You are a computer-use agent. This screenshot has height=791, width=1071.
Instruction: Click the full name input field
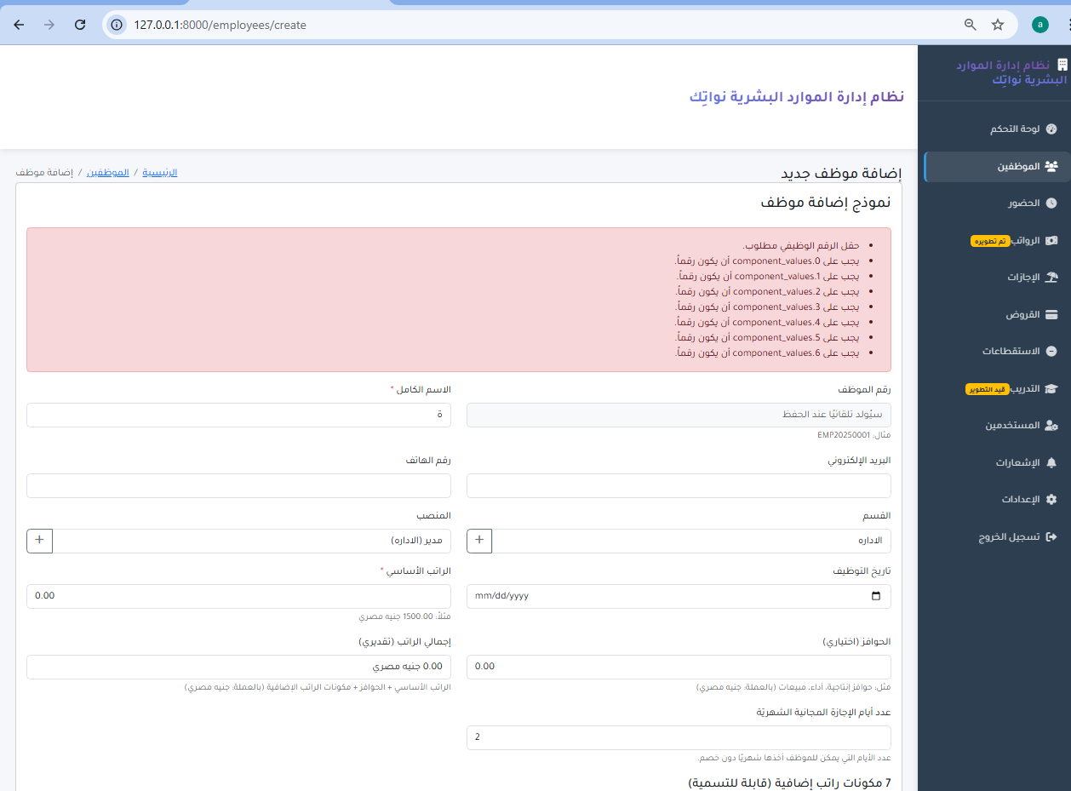tap(238, 415)
